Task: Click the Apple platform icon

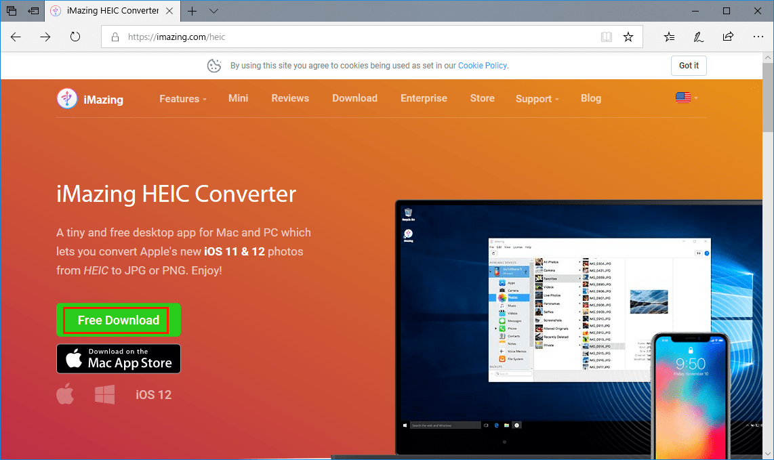Action: 65,394
